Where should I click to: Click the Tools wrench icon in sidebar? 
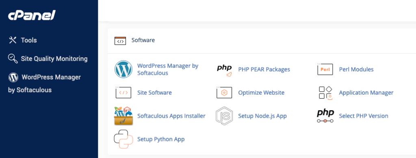click(13, 40)
